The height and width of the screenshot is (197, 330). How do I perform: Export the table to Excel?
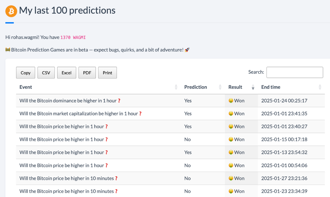coord(67,73)
